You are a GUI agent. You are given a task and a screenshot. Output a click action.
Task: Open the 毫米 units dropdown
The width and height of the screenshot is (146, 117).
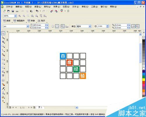[x=90, y=26]
